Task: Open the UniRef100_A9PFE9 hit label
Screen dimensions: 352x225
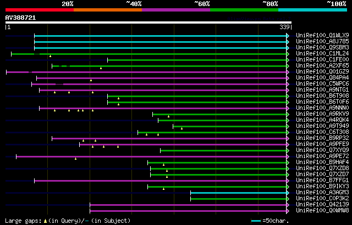Action: pyautogui.click(x=322, y=144)
